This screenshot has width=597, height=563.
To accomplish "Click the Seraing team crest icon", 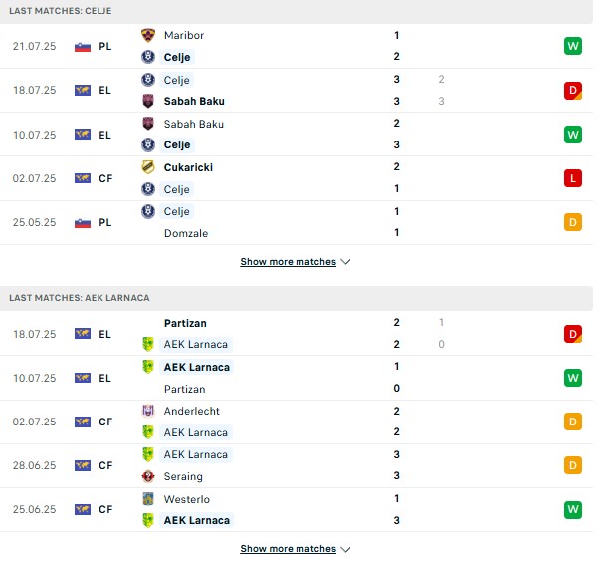I will (148, 476).
